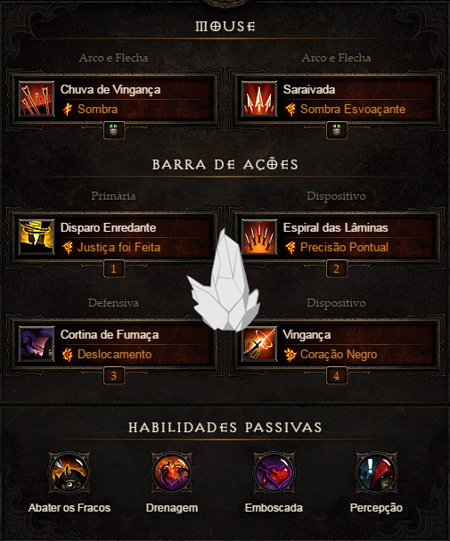Click the white crystal overlay image
The width and height of the screenshot is (450, 541).
tap(224, 280)
